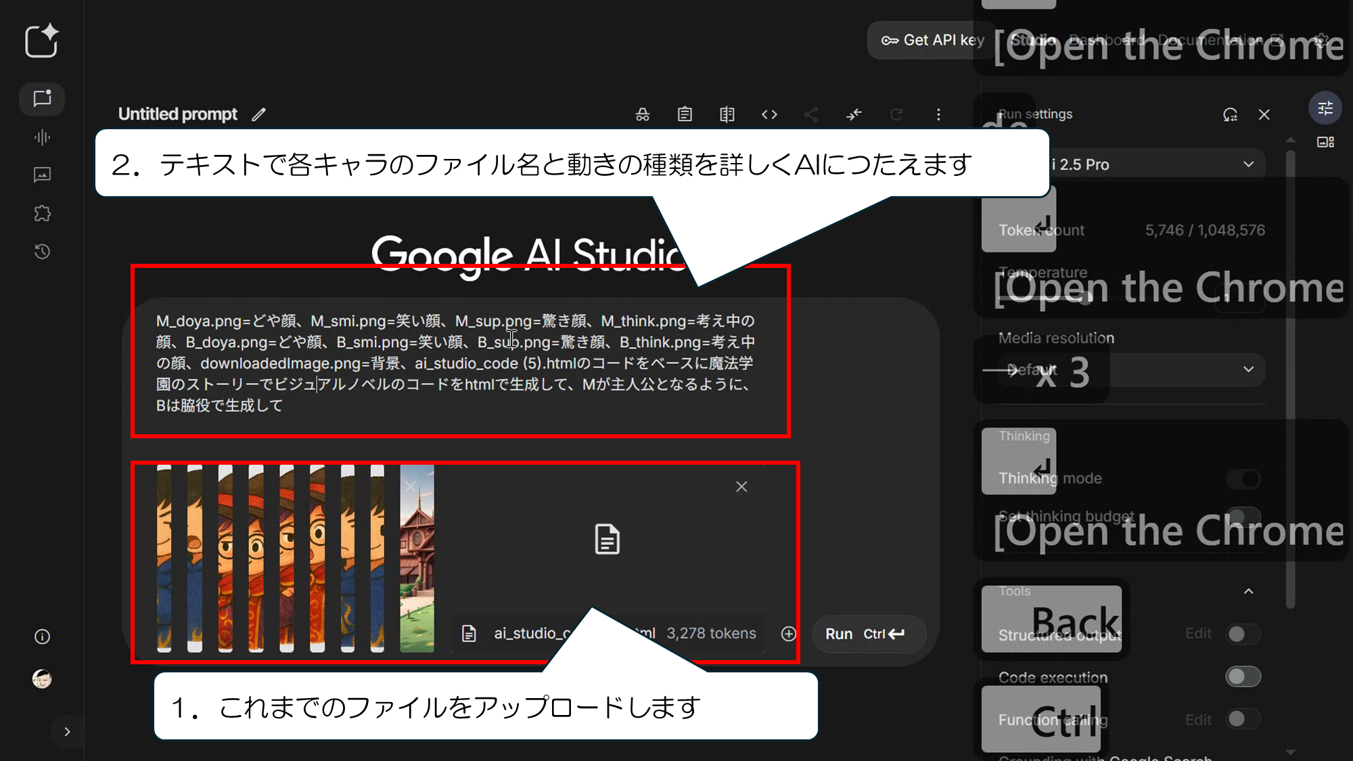The height and width of the screenshot is (761, 1353).
Task: Open the more options three-dot menu
Action: tap(938, 114)
